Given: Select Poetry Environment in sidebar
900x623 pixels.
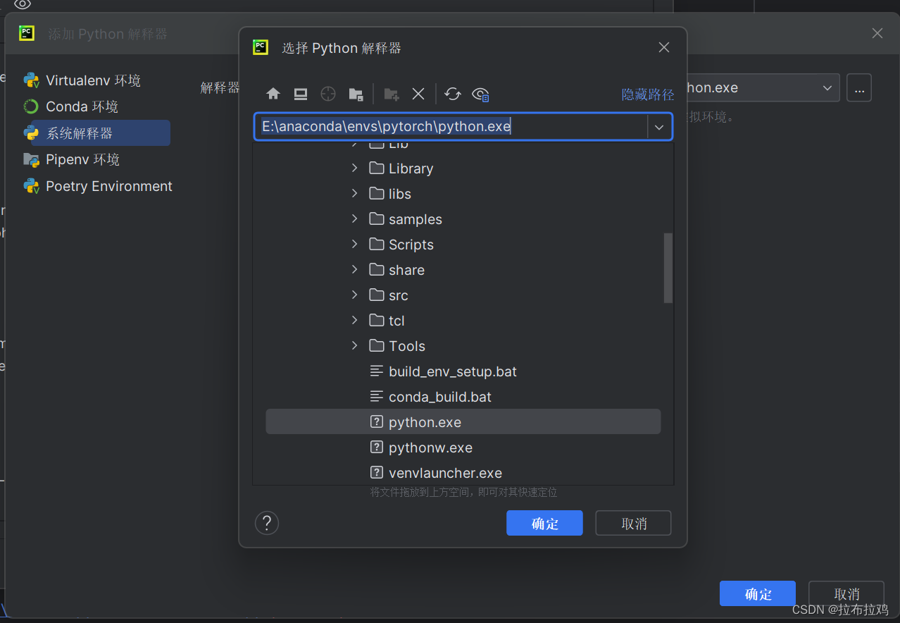Looking at the screenshot, I should pyautogui.click(x=96, y=186).
